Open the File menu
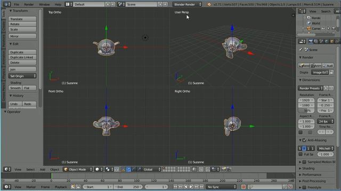This screenshot has width=341, height=191. [x=17, y=4]
